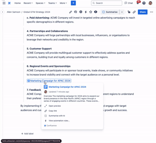Click the blue page icon in hover card
The width and height of the screenshot is (156, 143).
tap(46, 87)
